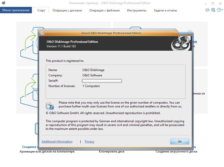Click the O&O Software company value
The height and width of the screenshot is (167, 224).
click(x=92, y=75)
